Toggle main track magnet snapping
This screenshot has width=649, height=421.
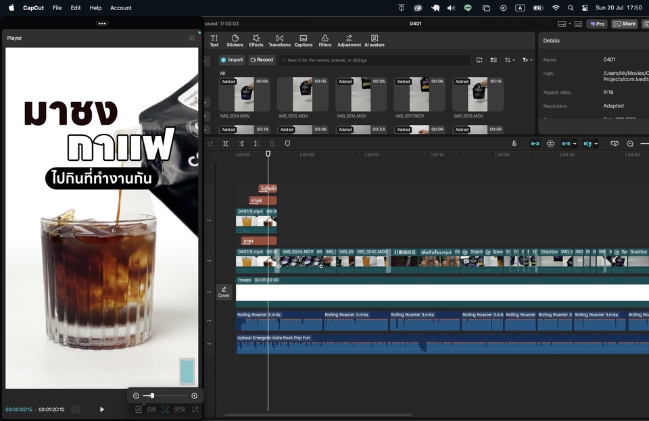point(535,144)
